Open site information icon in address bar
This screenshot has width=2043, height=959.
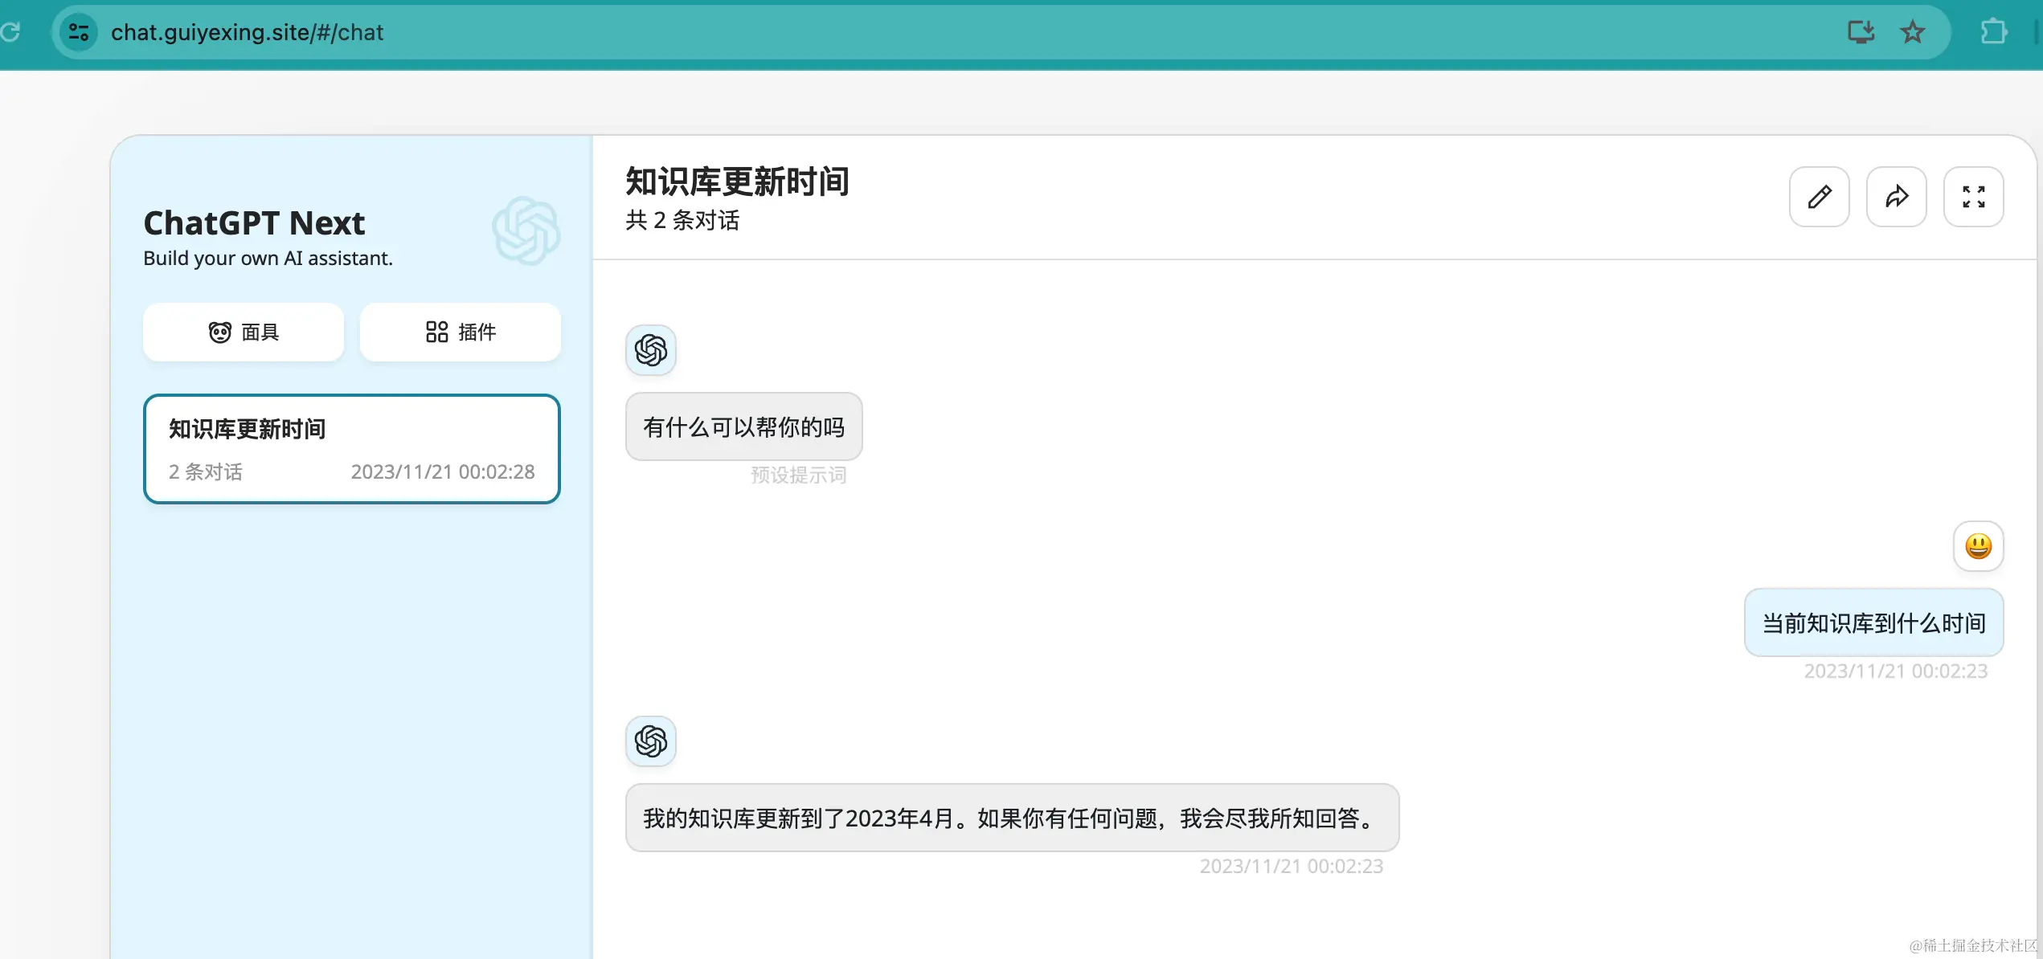point(79,32)
